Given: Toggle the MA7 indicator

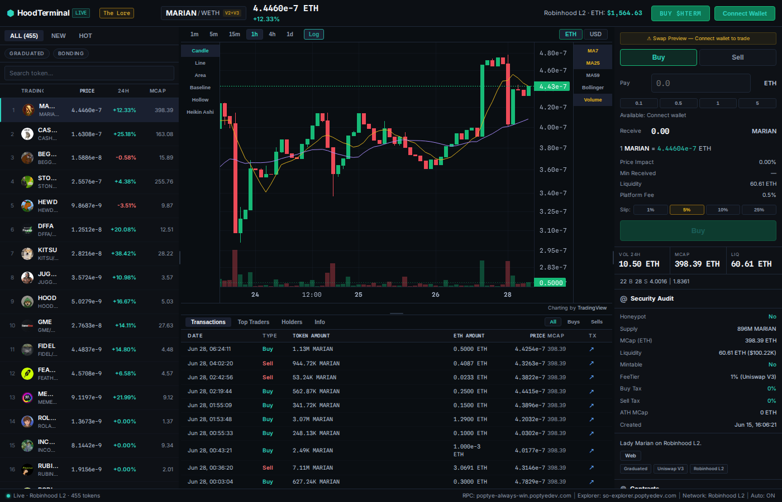Looking at the screenshot, I should pos(593,51).
